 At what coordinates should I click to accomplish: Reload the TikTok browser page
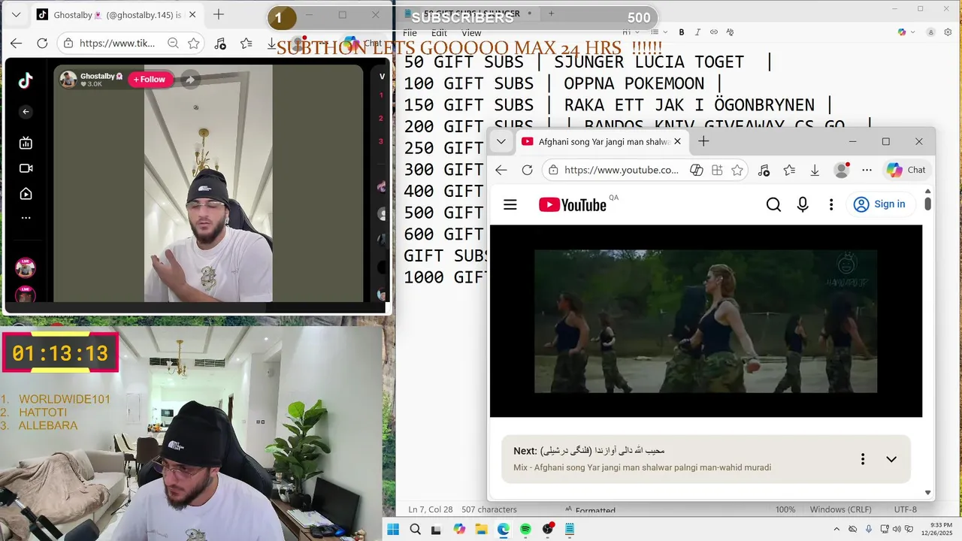click(x=42, y=44)
